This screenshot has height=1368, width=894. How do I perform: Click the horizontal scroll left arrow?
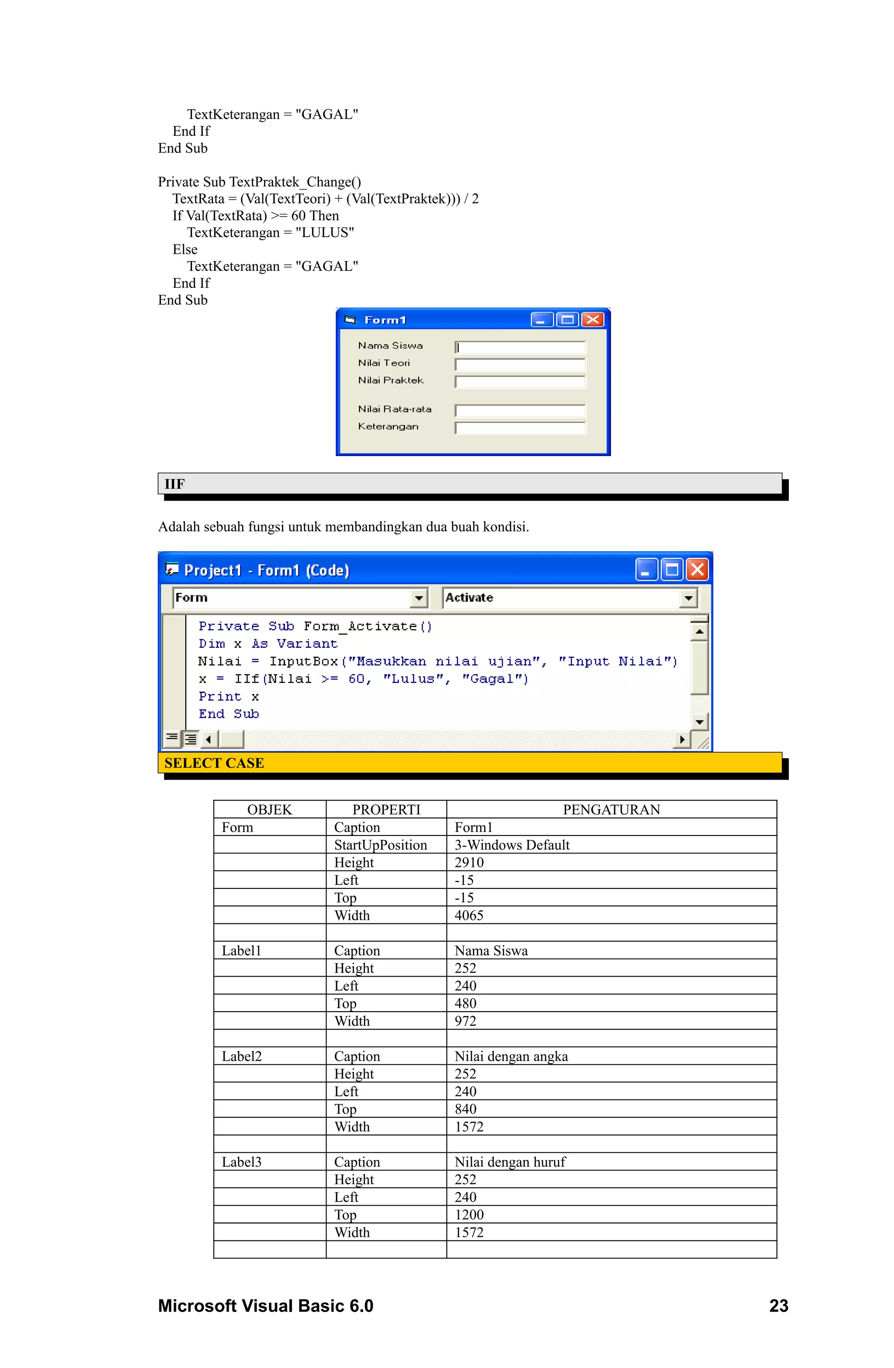tap(209, 739)
